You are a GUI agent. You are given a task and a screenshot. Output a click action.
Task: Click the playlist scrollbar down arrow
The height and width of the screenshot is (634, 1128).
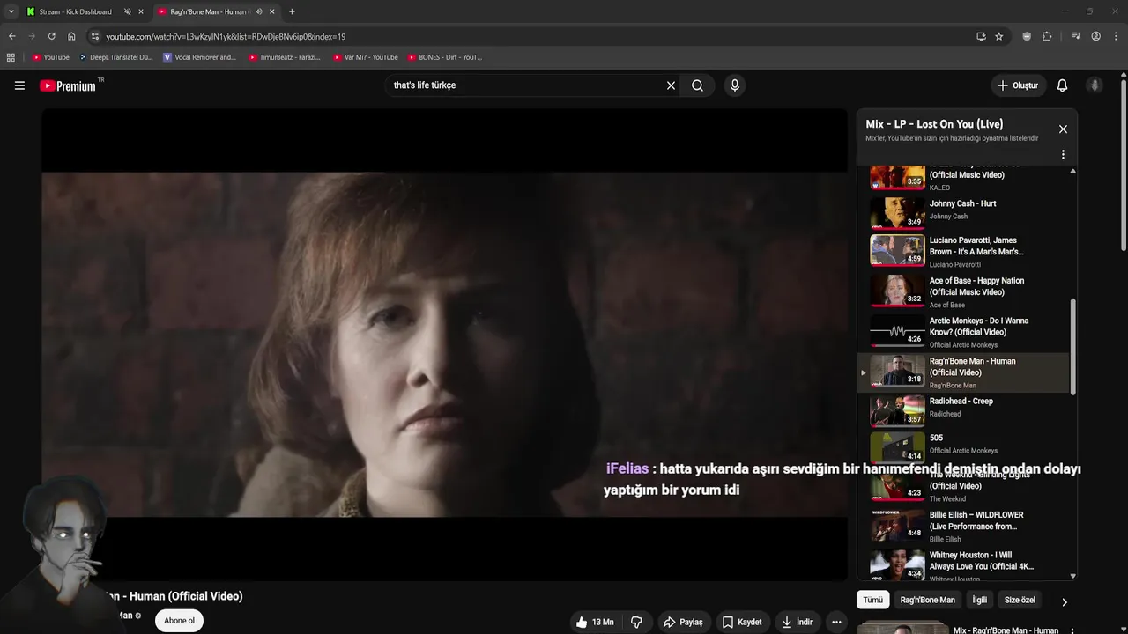[1072, 576]
